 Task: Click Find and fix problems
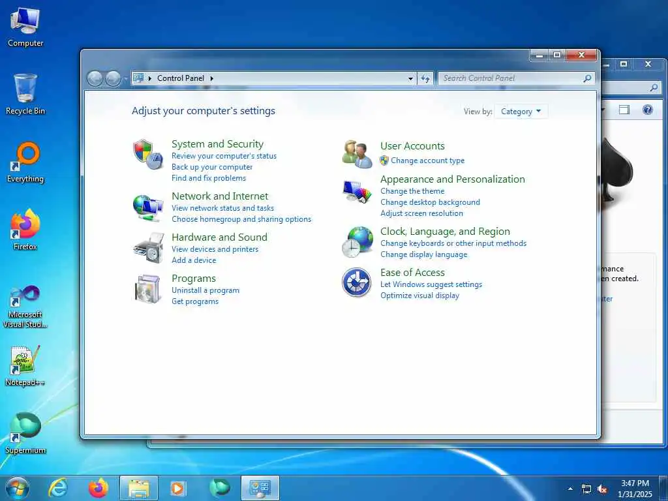pyautogui.click(x=208, y=178)
